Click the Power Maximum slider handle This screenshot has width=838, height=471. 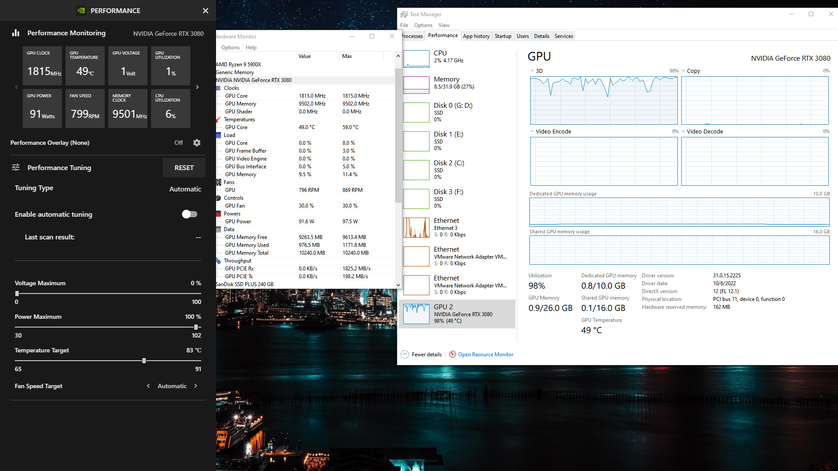(x=196, y=327)
